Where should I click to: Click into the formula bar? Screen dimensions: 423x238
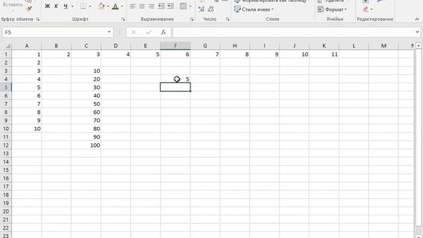(x=293, y=32)
